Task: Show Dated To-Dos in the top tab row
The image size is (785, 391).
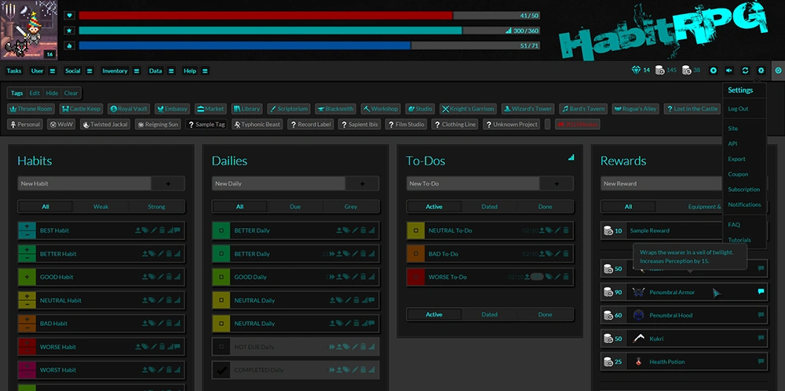Action: coord(489,207)
